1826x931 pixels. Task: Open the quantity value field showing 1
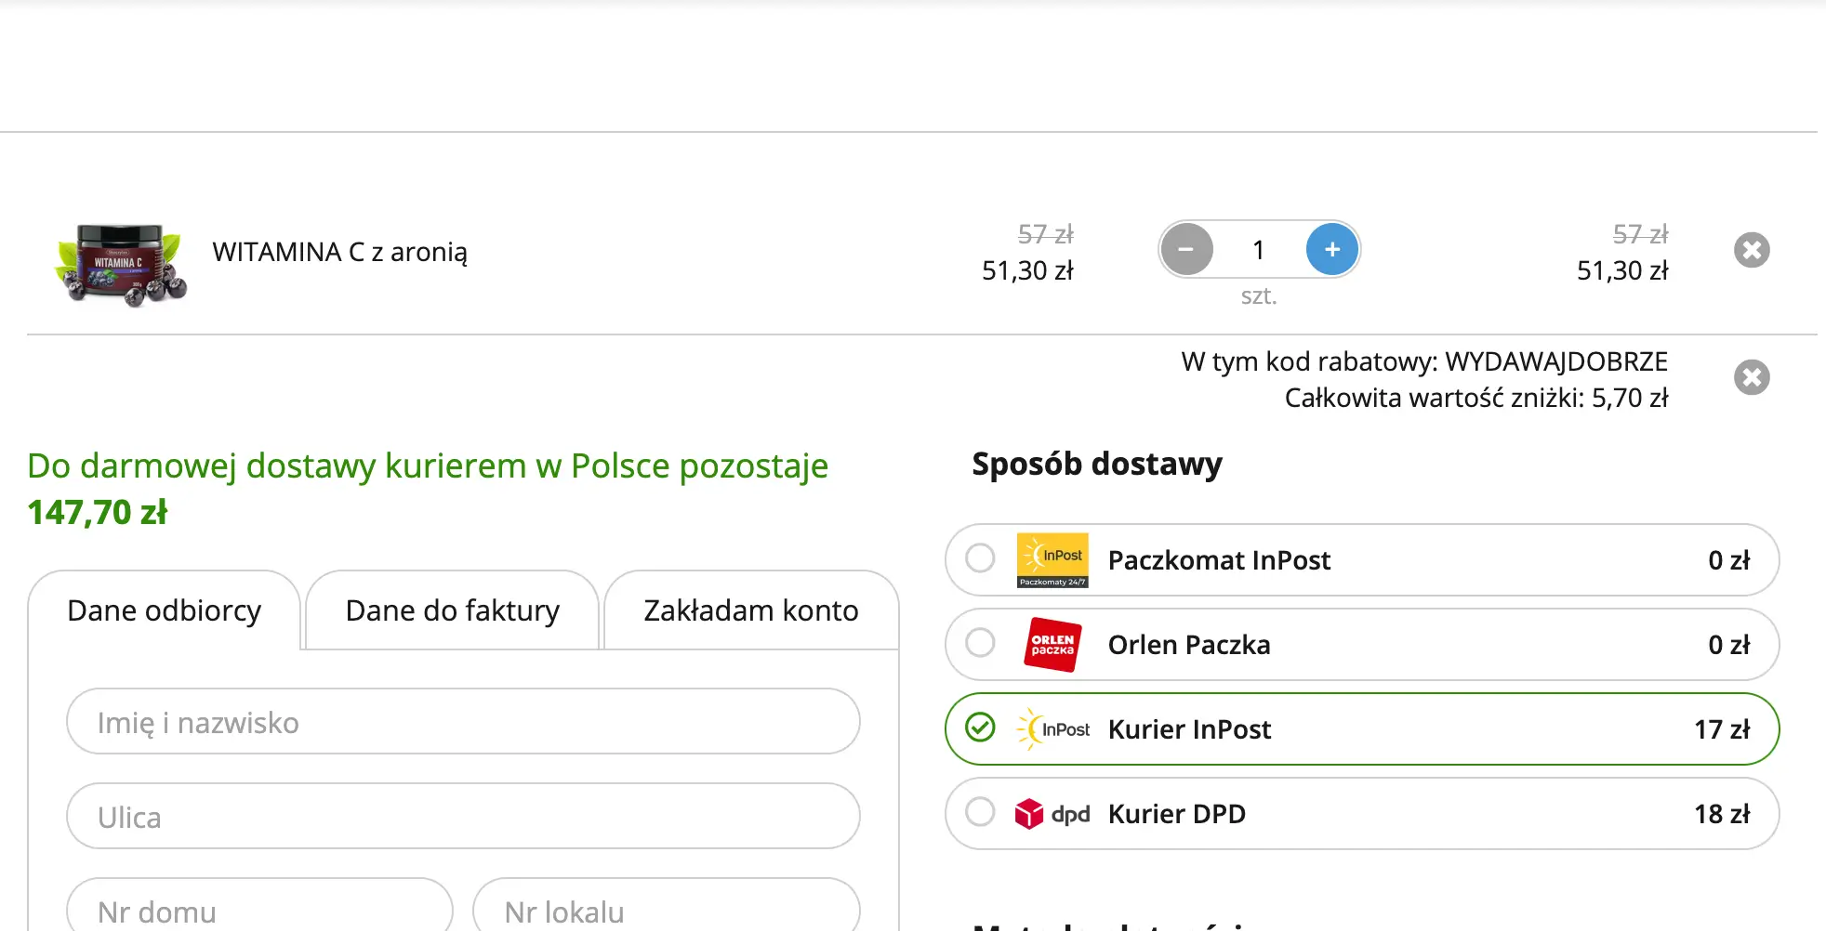pyautogui.click(x=1259, y=249)
